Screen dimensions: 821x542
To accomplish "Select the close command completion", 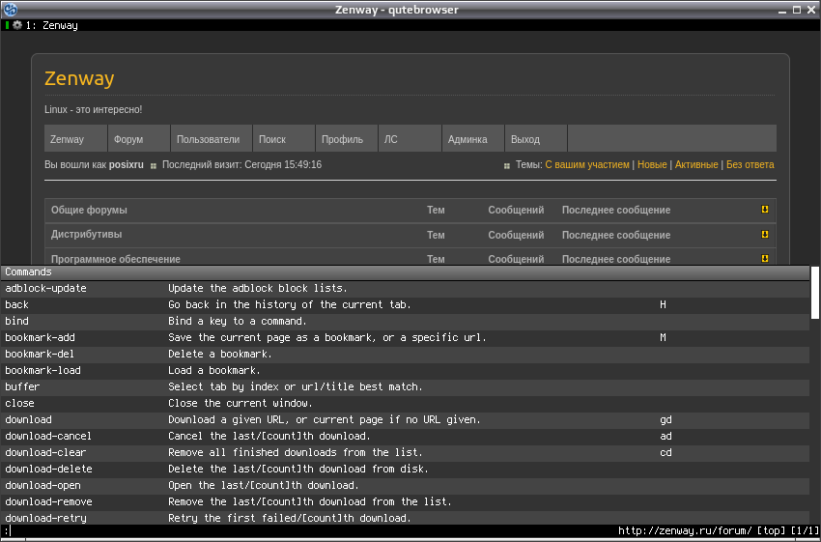I will coord(405,403).
